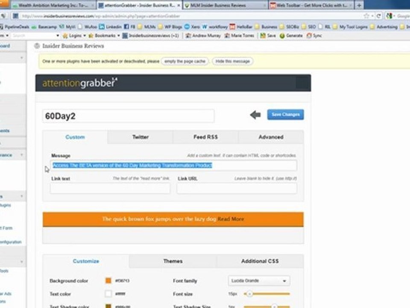Select the Feed RSS tab
This screenshot has height=308, width=410.
tap(205, 137)
